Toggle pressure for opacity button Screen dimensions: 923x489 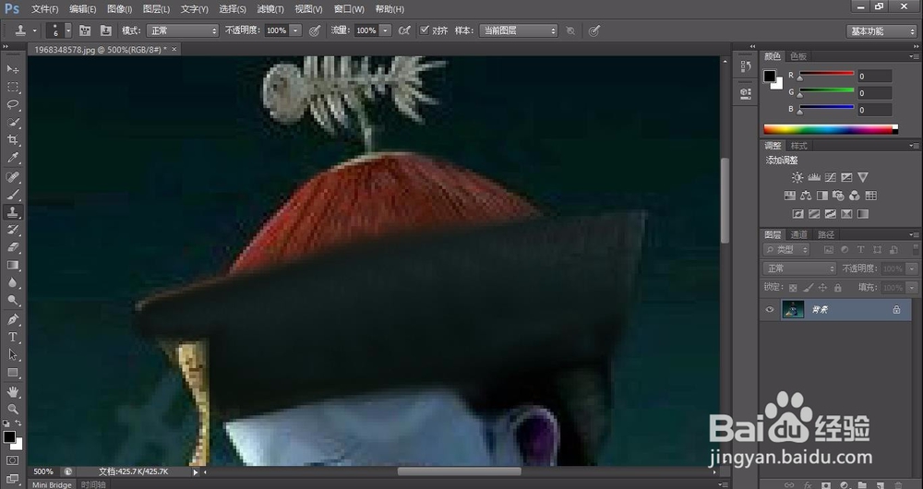pyautogui.click(x=315, y=30)
